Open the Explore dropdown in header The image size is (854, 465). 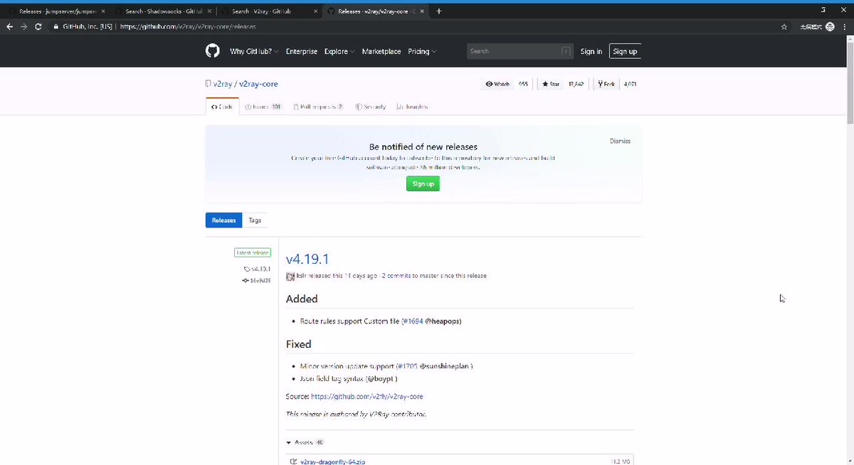coord(339,51)
